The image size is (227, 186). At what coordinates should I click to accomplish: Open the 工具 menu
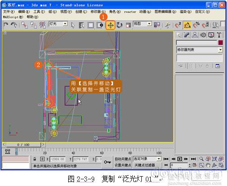pos(39,12)
